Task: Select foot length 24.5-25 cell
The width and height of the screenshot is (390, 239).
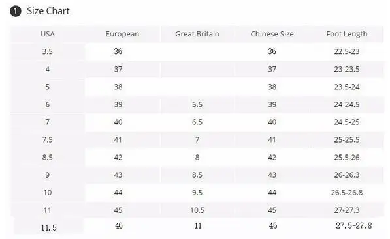Action: [x=347, y=122]
